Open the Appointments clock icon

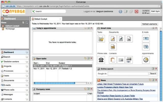tap(146, 60)
